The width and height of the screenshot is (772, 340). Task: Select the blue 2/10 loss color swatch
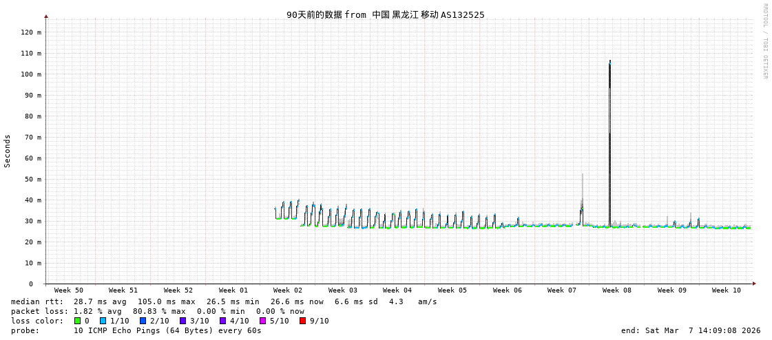click(143, 321)
